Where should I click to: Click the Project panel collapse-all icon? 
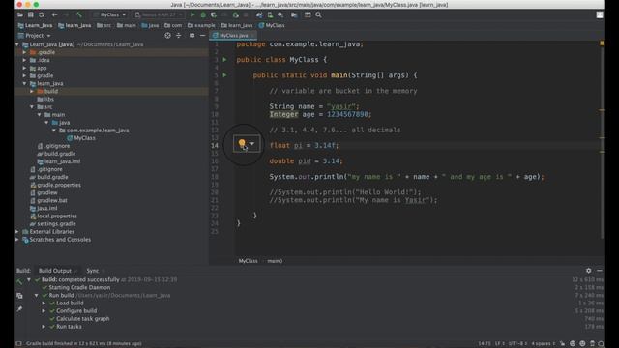(x=178, y=36)
